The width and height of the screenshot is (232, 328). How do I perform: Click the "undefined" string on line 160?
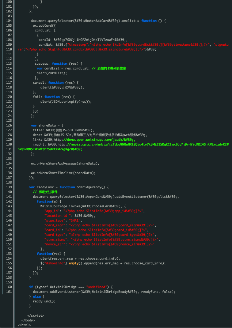pyautogui.click(x=96, y=287)
